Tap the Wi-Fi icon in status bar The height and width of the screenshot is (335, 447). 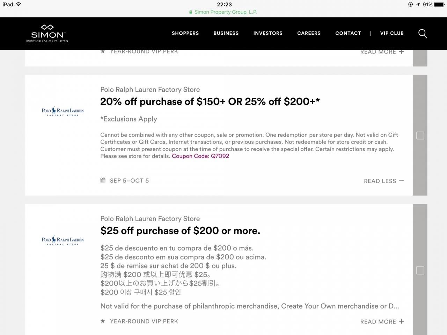(19, 4)
